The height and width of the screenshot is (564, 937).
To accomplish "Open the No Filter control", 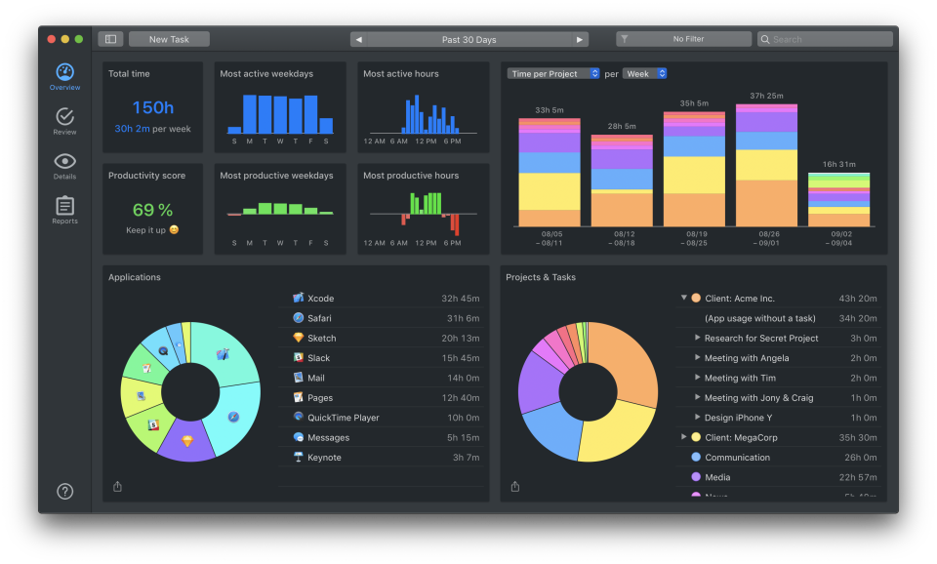I will [683, 39].
